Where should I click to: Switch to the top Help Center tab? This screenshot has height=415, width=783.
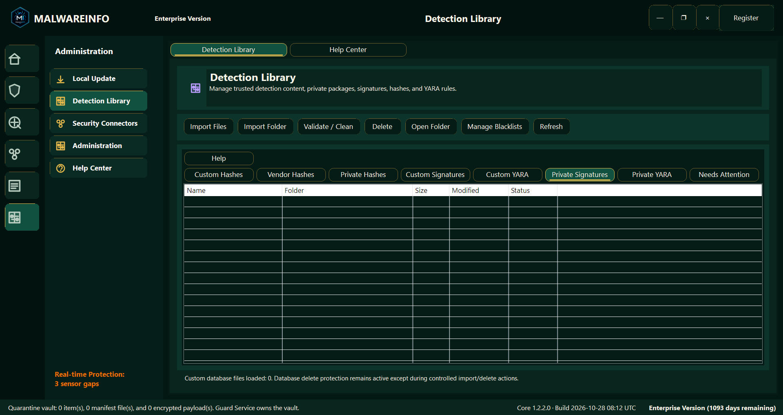[x=348, y=50]
